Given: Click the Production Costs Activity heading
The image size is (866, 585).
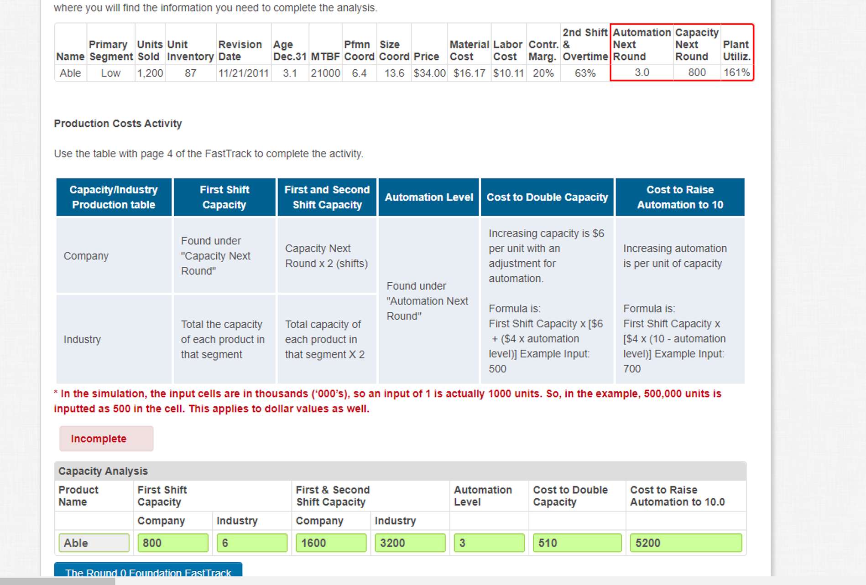Looking at the screenshot, I should [x=118, y=124].
